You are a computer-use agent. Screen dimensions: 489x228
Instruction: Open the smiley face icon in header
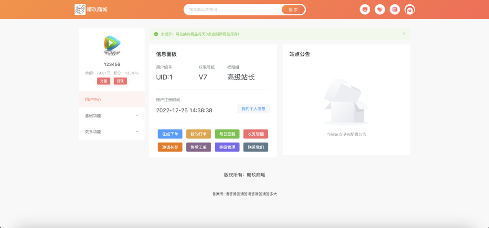point(364,10)
